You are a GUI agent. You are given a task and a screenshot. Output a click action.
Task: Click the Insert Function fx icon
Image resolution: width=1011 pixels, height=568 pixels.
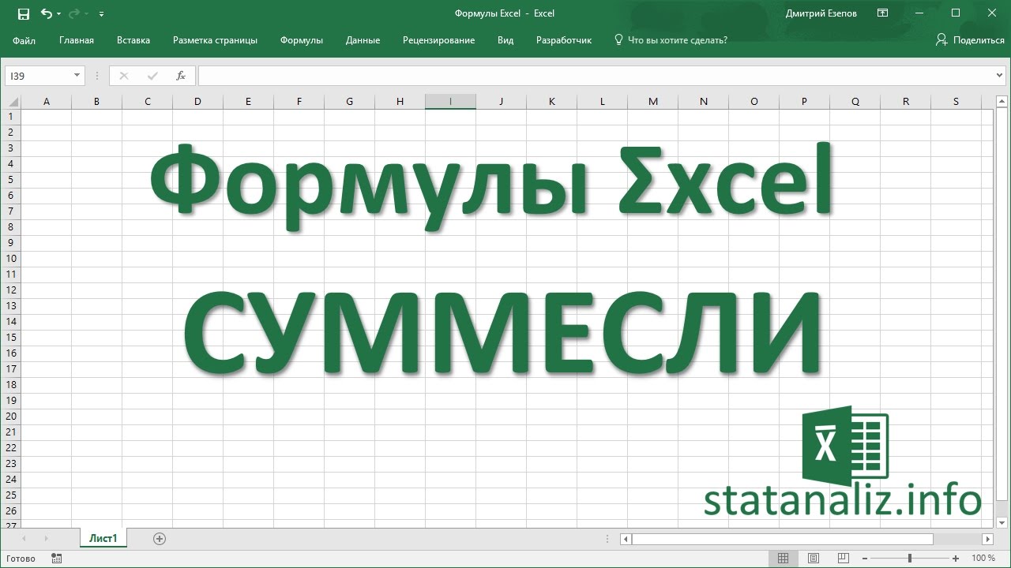point(181,76)
